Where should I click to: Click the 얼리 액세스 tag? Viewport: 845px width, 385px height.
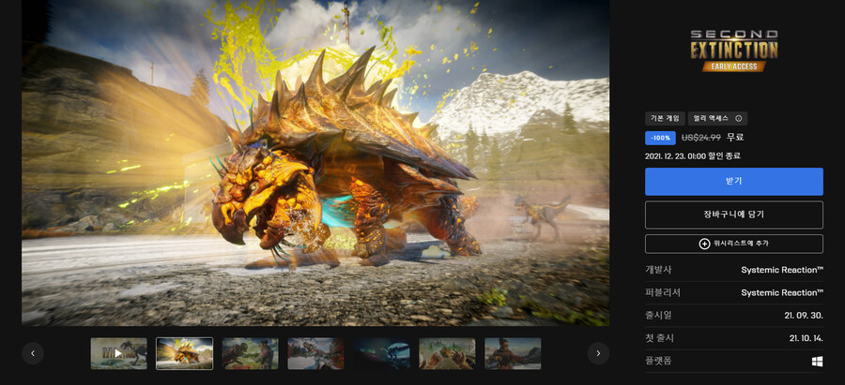[717, 119]
